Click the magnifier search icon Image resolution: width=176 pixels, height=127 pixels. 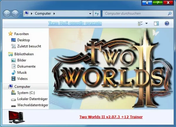pyautogui.click(x=170, y=13)
